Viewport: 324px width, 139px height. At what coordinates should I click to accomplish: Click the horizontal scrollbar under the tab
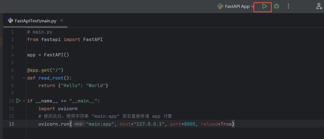tap(35, 27)
